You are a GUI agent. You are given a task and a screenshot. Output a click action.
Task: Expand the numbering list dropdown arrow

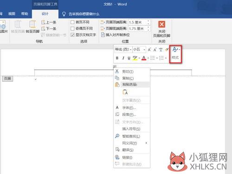pos(166,58)
